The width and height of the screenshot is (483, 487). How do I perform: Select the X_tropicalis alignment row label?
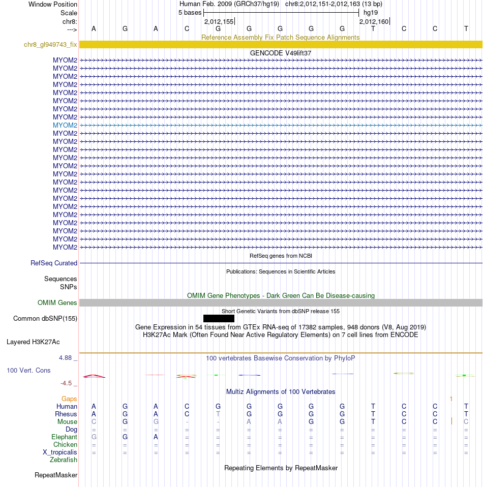[x=60, y=452]
